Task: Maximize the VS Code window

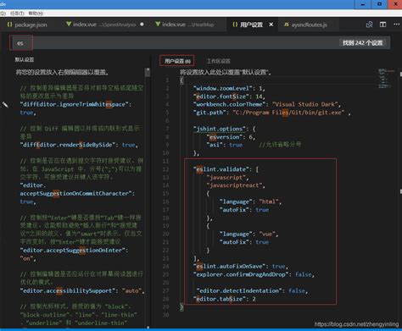Action: click(x=379, y=4)
